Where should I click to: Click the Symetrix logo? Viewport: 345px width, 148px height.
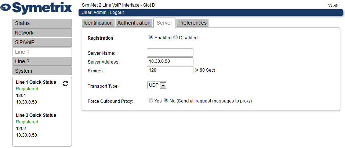36,8
